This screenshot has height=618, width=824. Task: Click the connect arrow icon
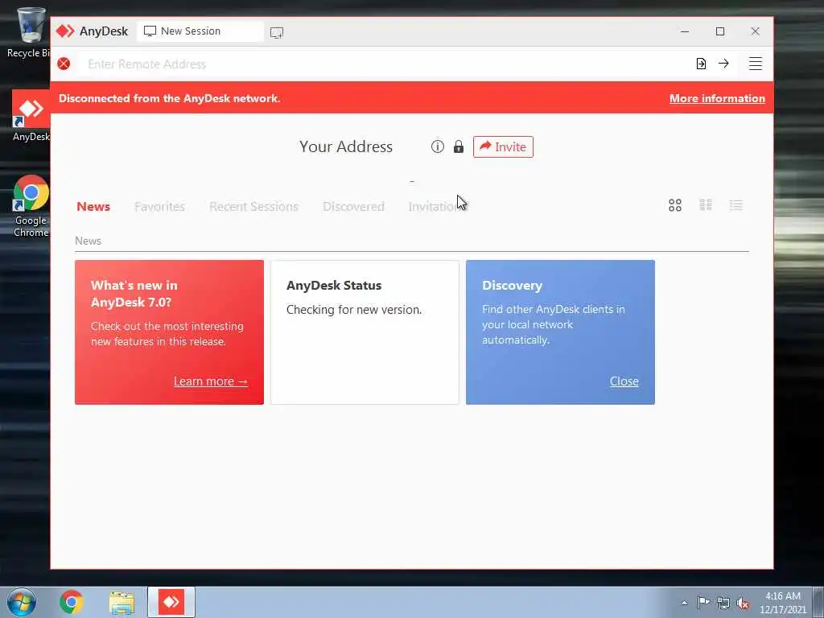[723, 64]
